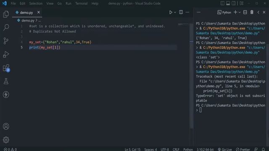
Task: Open the Explorer view in activity bar
Action: 6,14
